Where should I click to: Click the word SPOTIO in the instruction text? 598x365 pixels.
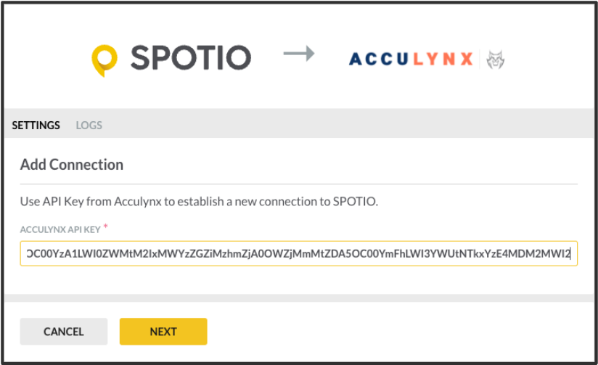pos(354,202)
